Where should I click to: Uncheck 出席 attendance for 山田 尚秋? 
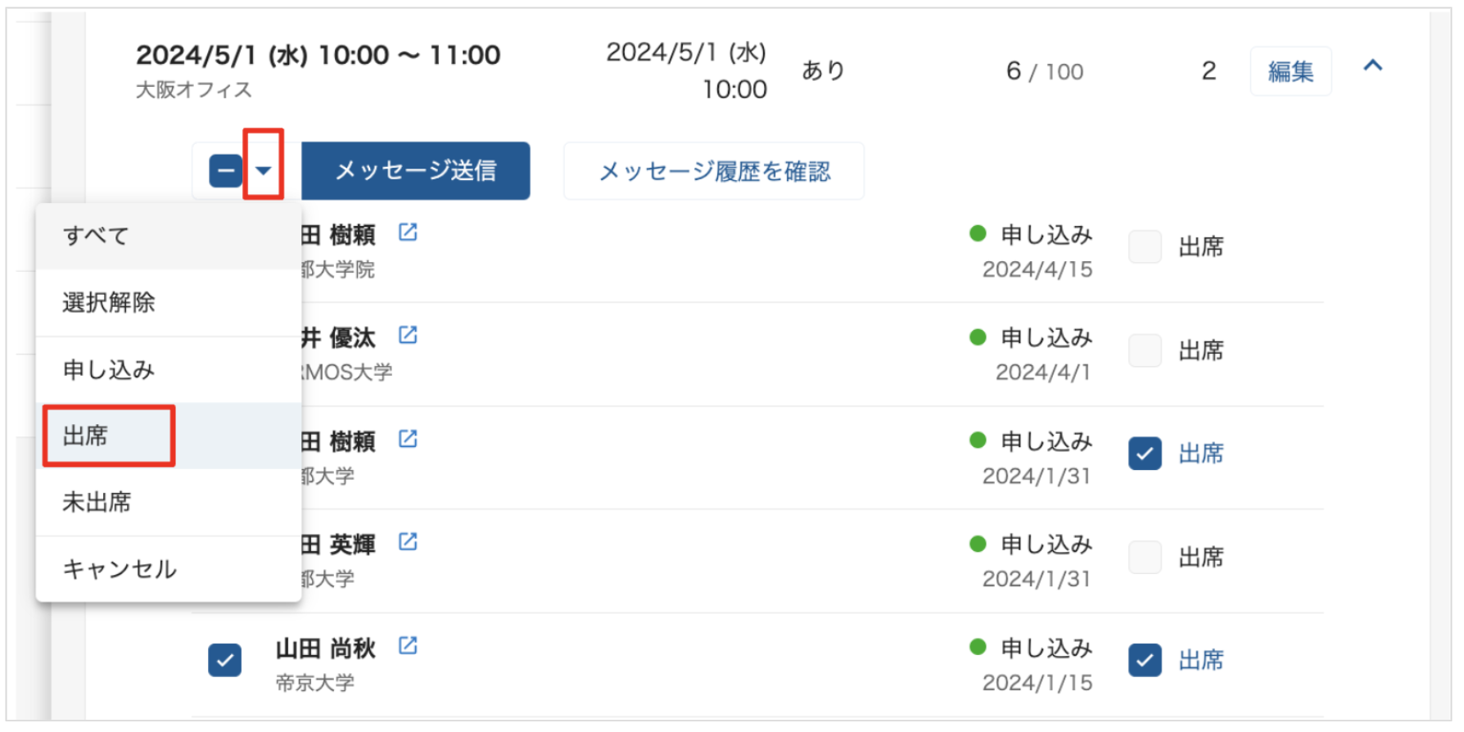pyautogui.click(x=1145, y=660)
